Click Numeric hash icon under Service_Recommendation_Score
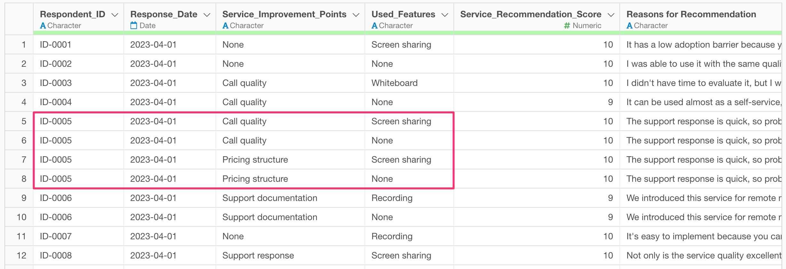The image size is (786, 269). tap(567, 26)
